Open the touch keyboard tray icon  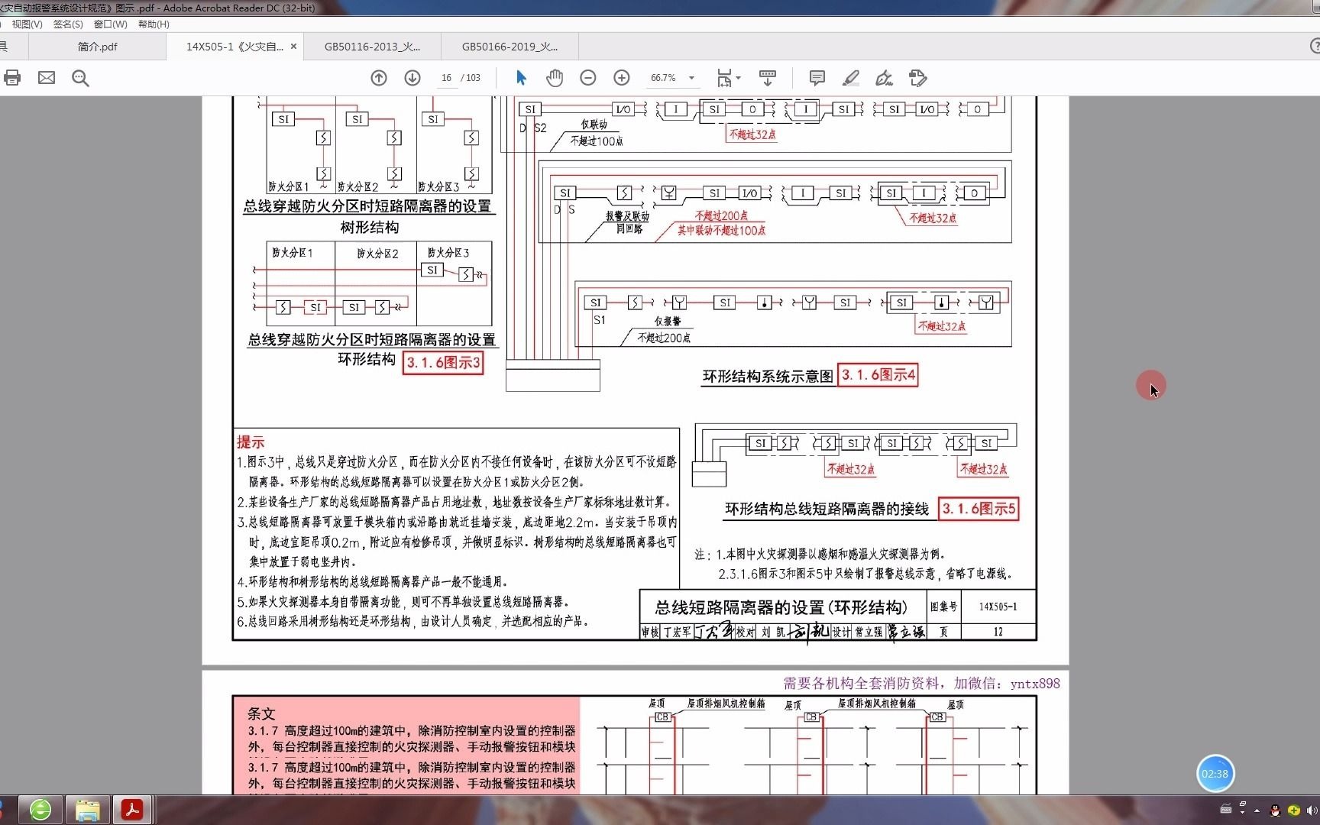tap(1226, 810)
